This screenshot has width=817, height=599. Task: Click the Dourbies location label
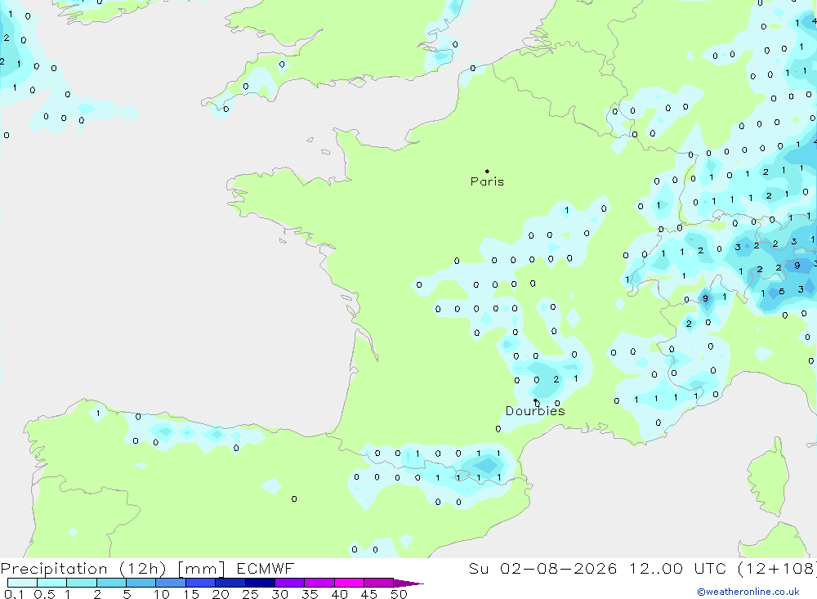(535, 411)
